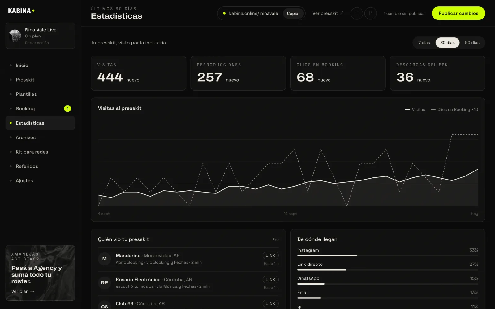Select Estadísticas in the sidebar
This screenshot has width=495, height=309.
coord(40,123)
